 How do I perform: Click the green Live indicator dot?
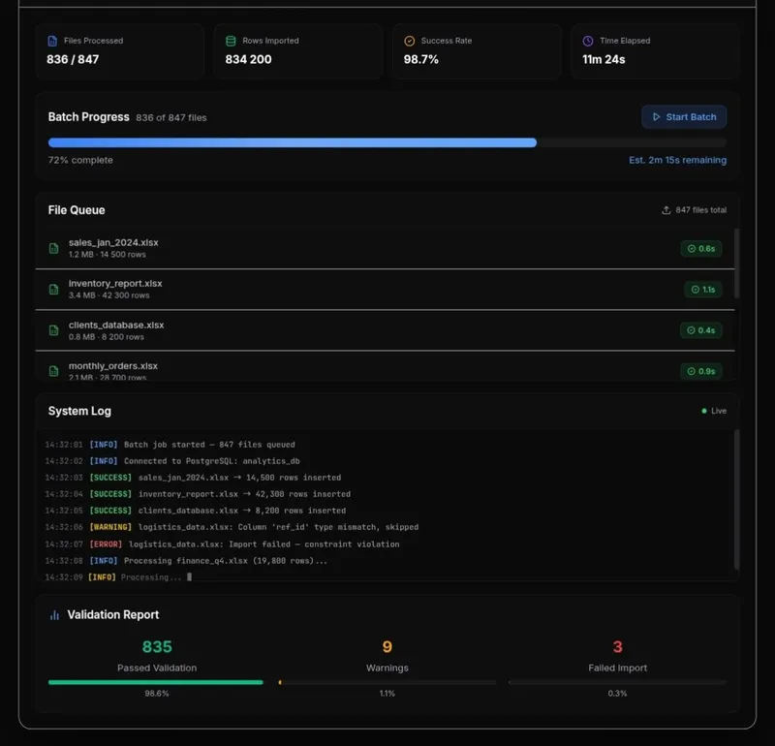pos(704,411)
